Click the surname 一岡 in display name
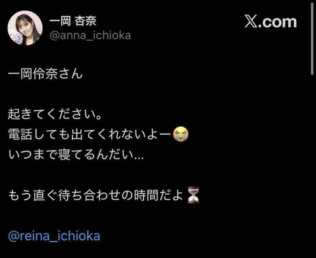 click(61, 21)
